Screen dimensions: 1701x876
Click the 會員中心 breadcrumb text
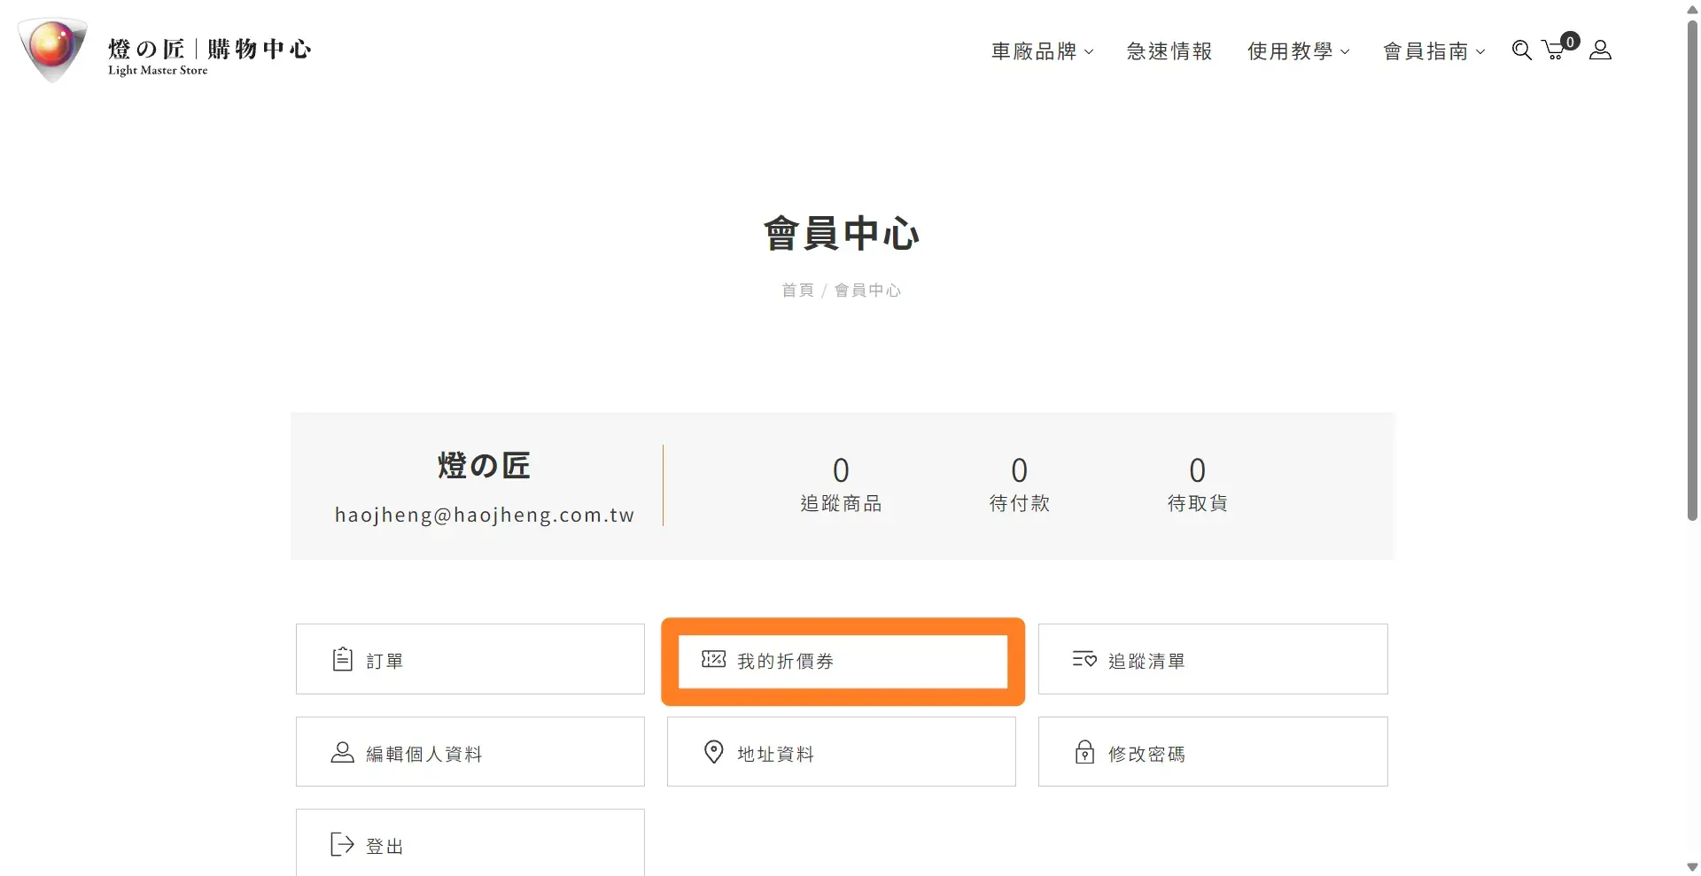coord(867,291)
